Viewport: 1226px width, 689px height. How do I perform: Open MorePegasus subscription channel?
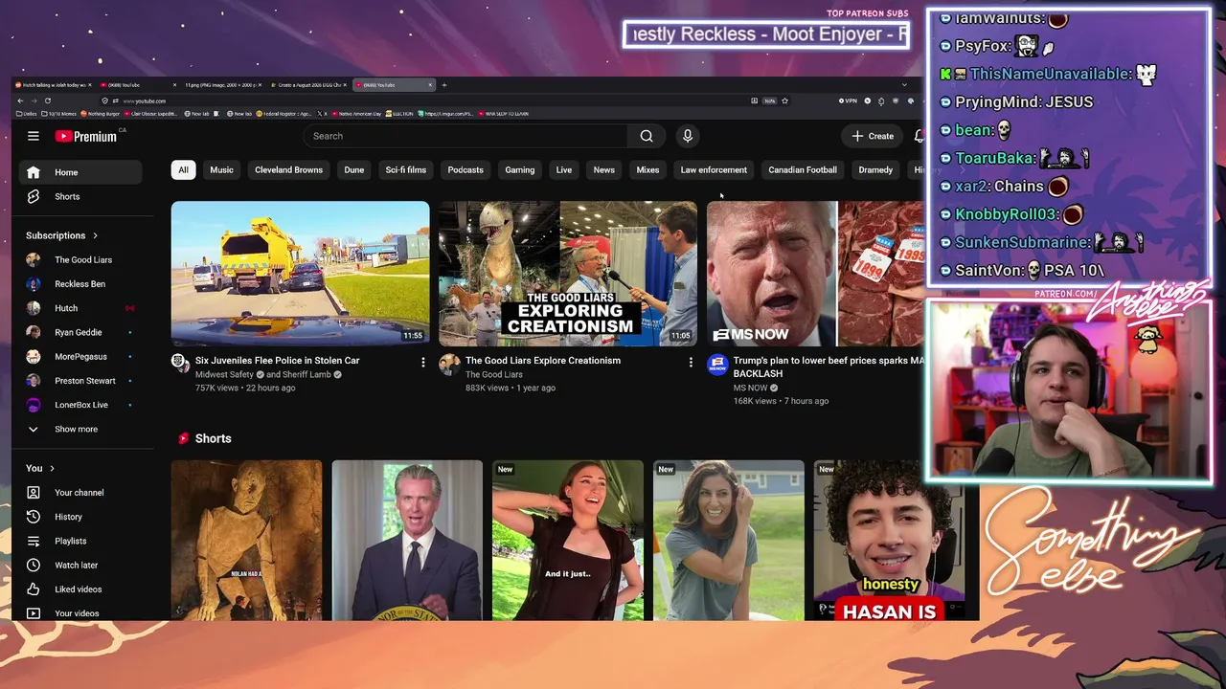click(80, 357)
